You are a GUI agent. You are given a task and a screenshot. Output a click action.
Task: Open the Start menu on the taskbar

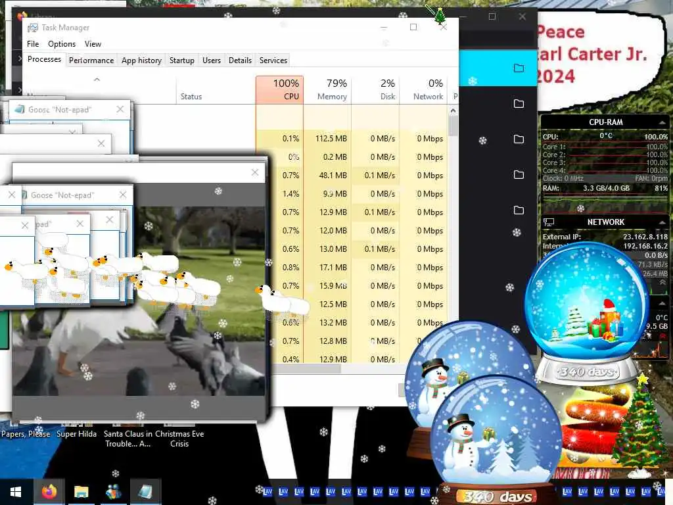[x=16, y=492]
